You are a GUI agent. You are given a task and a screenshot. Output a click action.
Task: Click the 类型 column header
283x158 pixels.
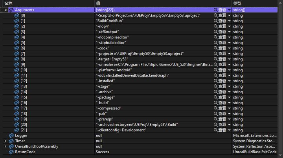237,3
